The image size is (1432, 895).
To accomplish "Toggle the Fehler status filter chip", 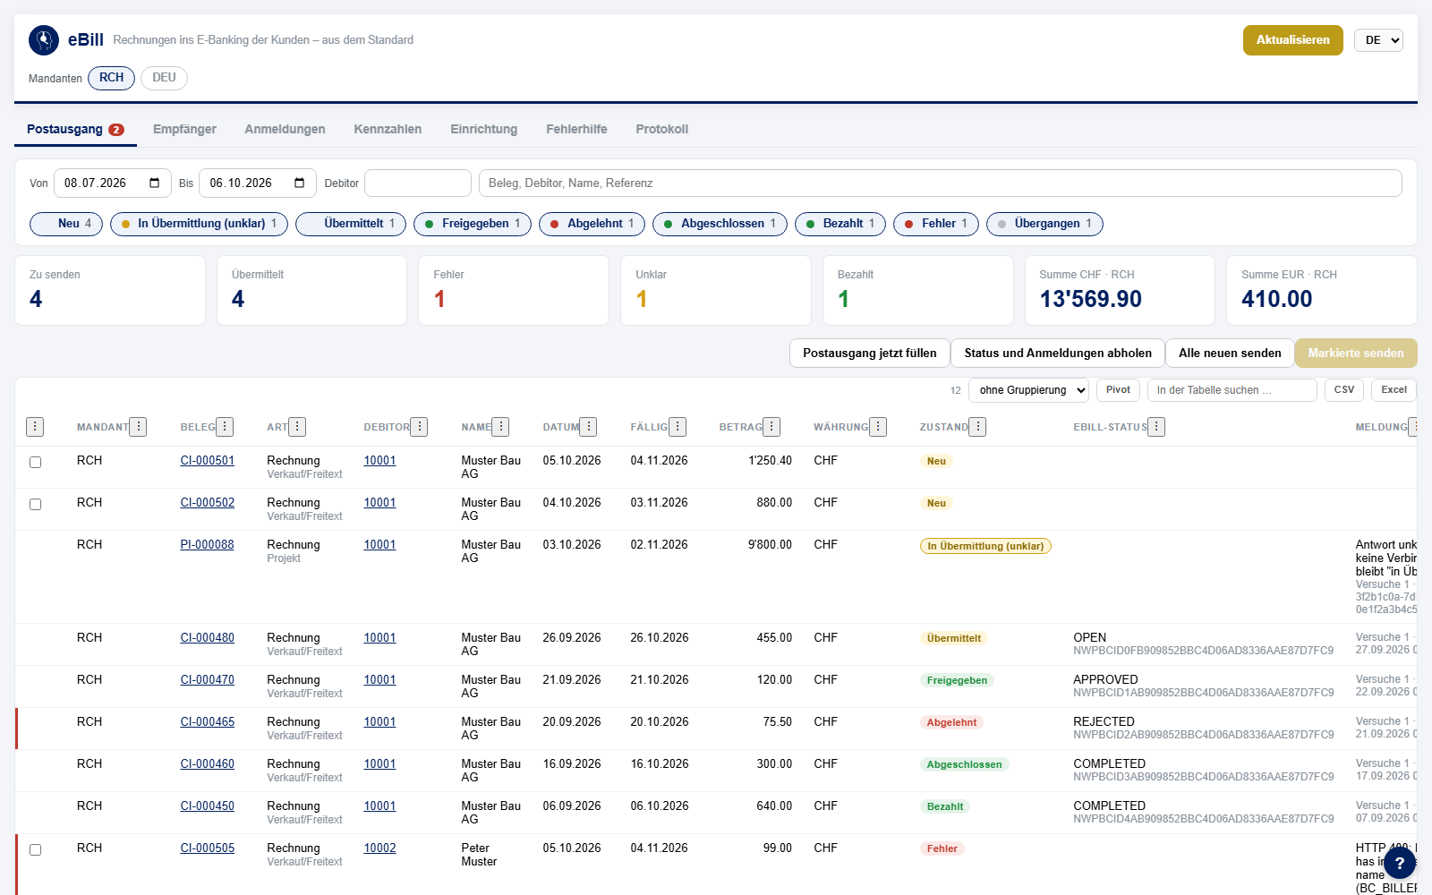I will 936,224.
